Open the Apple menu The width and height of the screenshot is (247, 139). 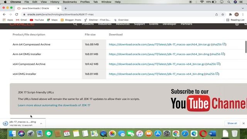(5, 2)
